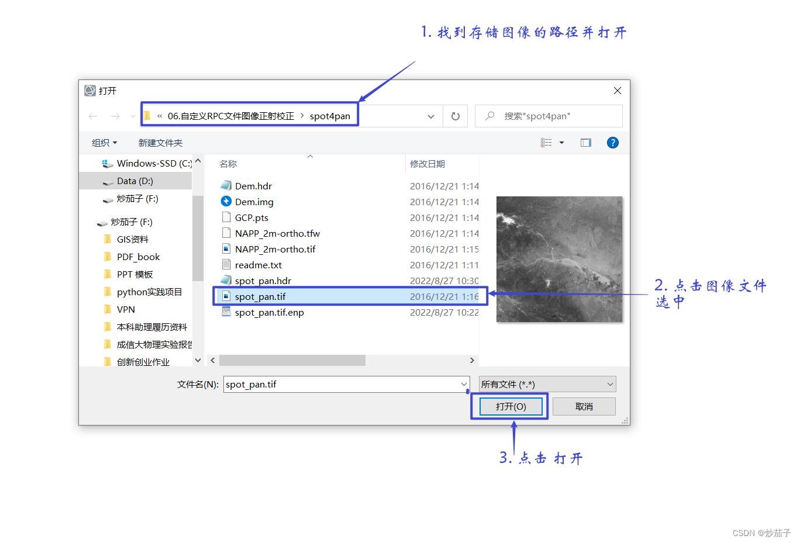This screenshot has height=543, width=800.
Task: Click the Dem.img file icon
Action: [226, 201]
